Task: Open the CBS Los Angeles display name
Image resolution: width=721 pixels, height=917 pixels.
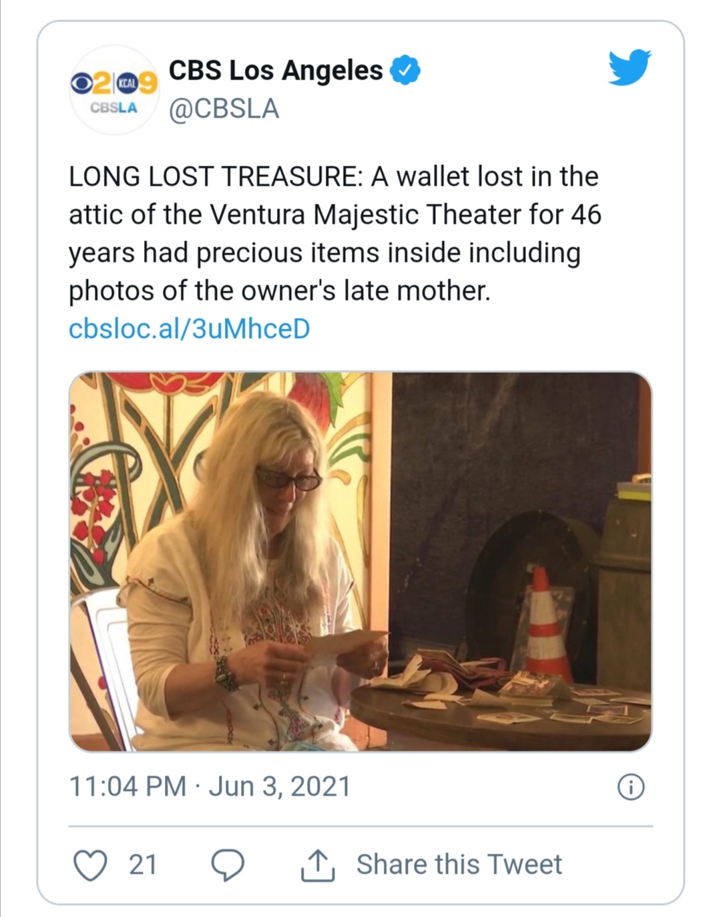Action: point(275,71)
